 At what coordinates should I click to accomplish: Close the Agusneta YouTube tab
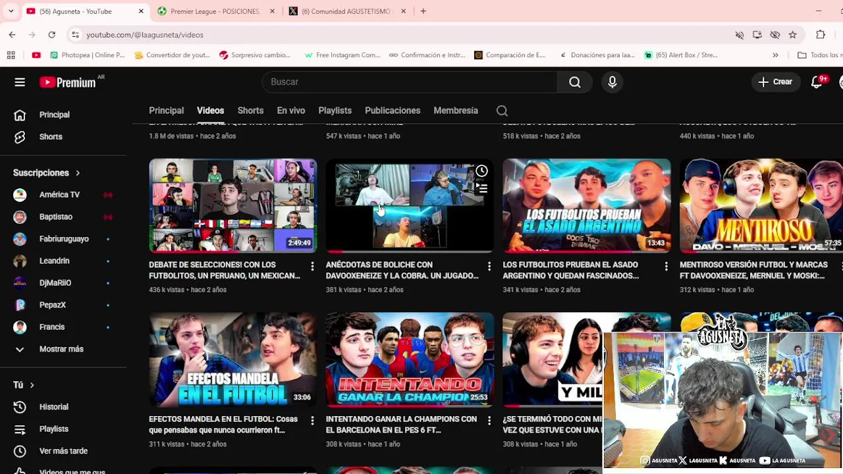tap(141, 11)
